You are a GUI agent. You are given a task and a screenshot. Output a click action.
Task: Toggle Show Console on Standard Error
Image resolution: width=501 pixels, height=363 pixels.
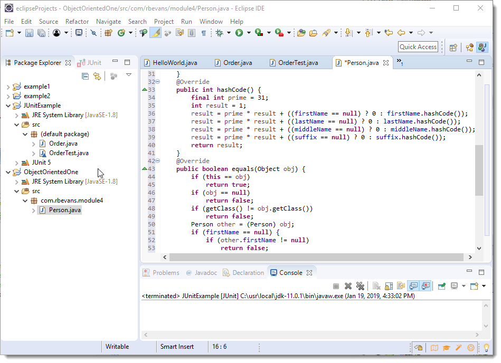pos(426,286)
